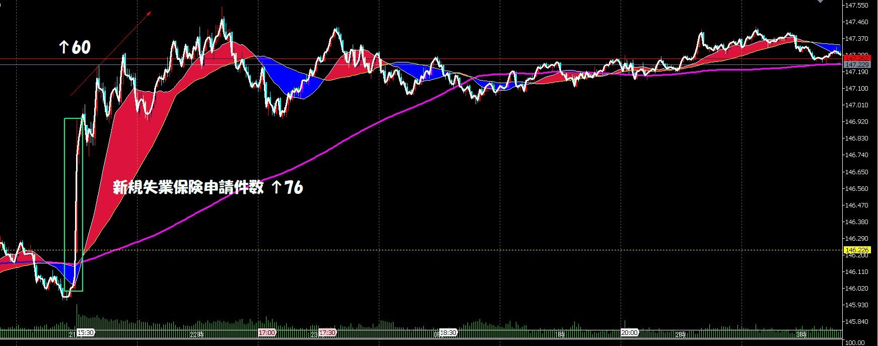
Task: Click the 15:30 time marker
Action: (86, 333)
